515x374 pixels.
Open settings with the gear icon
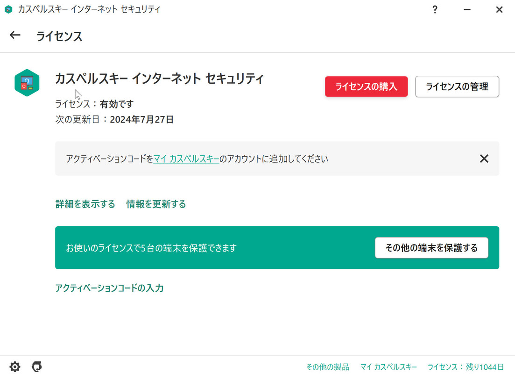pyautogui.click(x=15, y=367)
